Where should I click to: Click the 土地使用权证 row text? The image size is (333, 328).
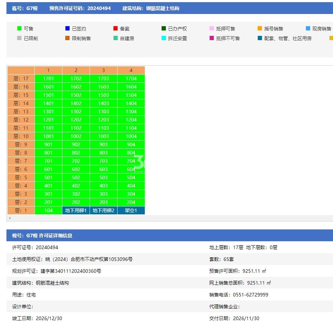pos(72,259)
